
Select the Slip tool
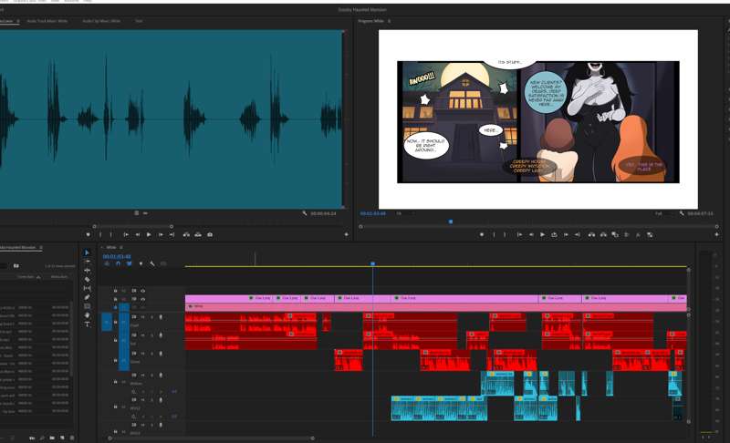click(x=87, y=288)
